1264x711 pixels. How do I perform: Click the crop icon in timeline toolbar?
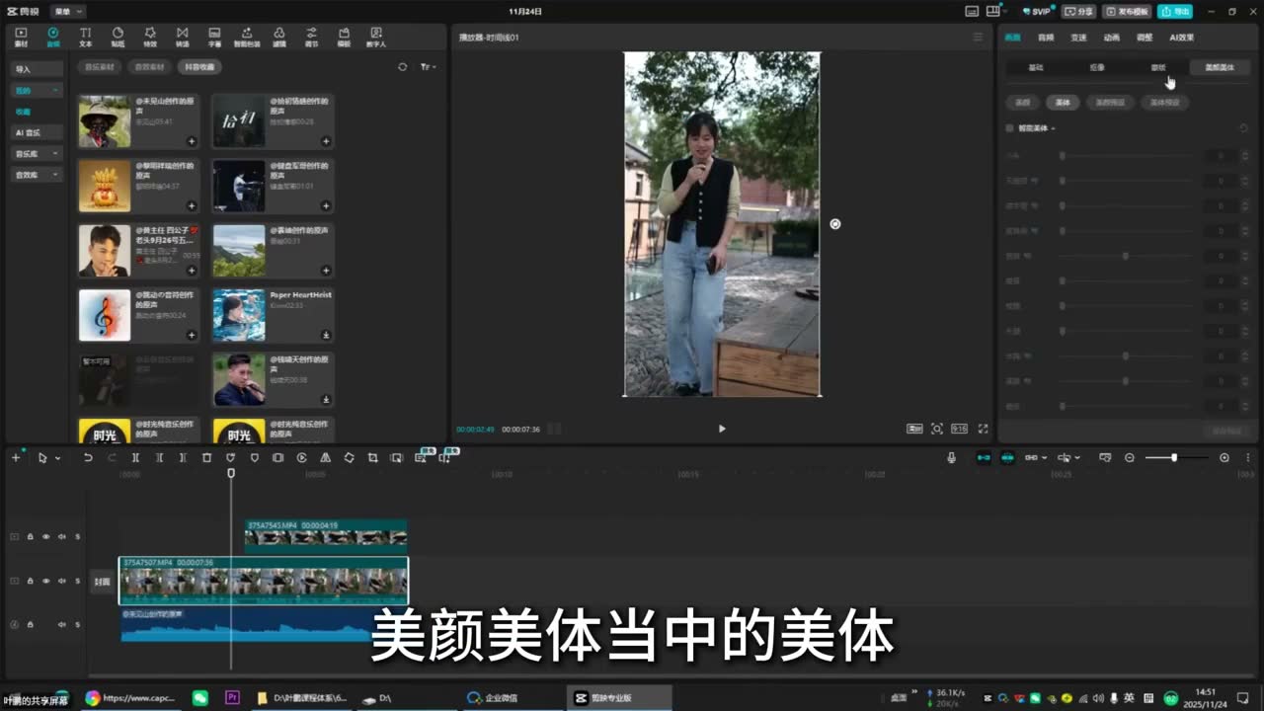click(372, 457)
